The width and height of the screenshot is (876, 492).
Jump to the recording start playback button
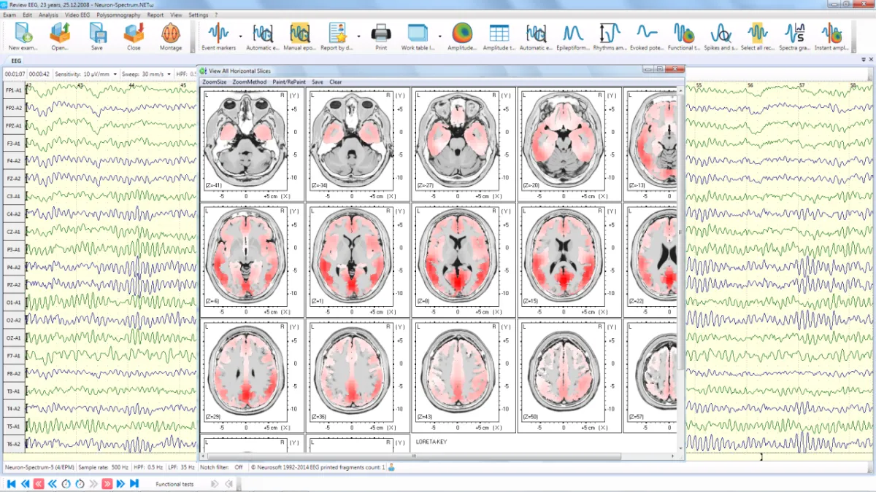coord(11,483)
